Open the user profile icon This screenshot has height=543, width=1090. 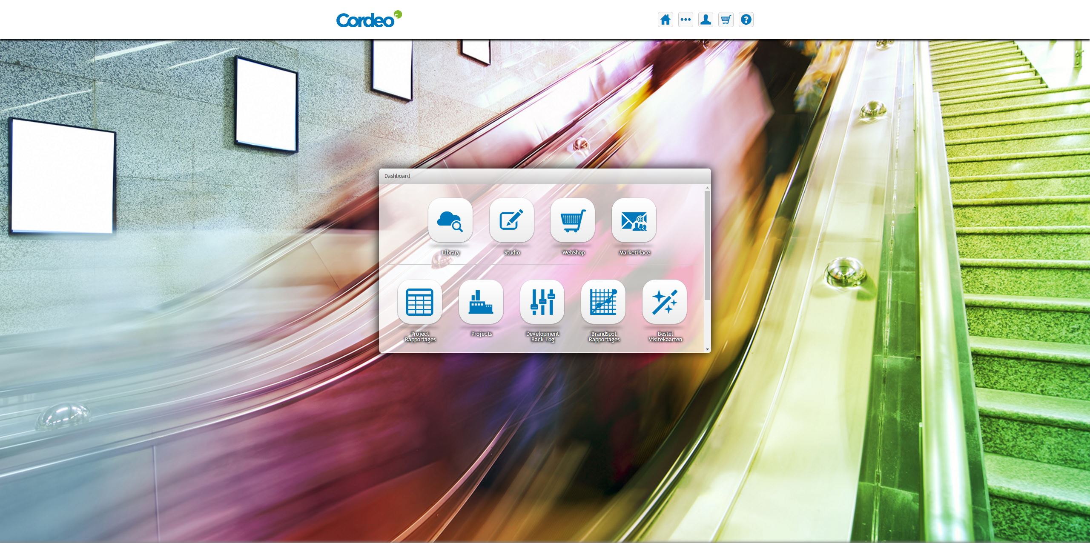706,20
